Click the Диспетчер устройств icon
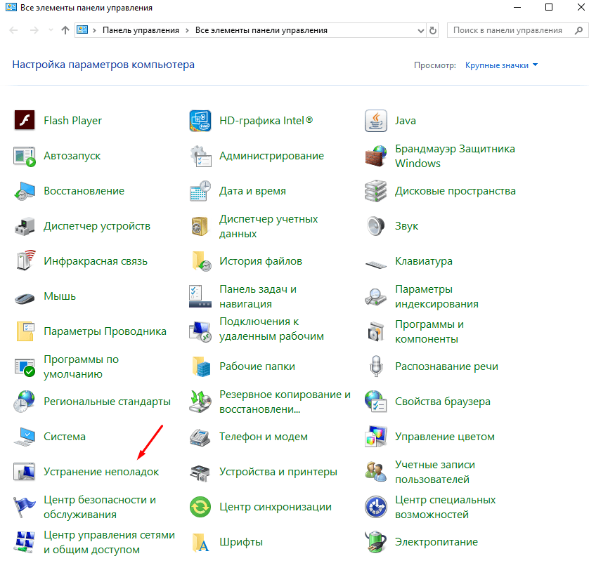Screen dimensions: 589x582 click(x=25, y=226)
